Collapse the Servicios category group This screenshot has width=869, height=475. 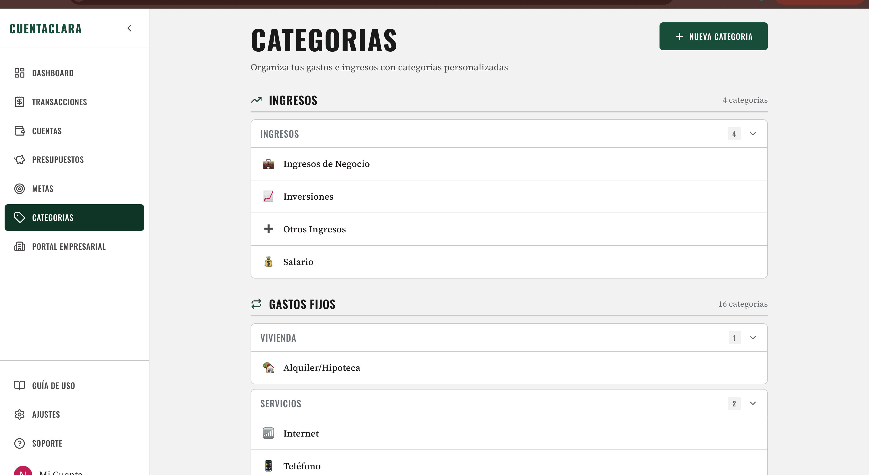pos(753,403)
